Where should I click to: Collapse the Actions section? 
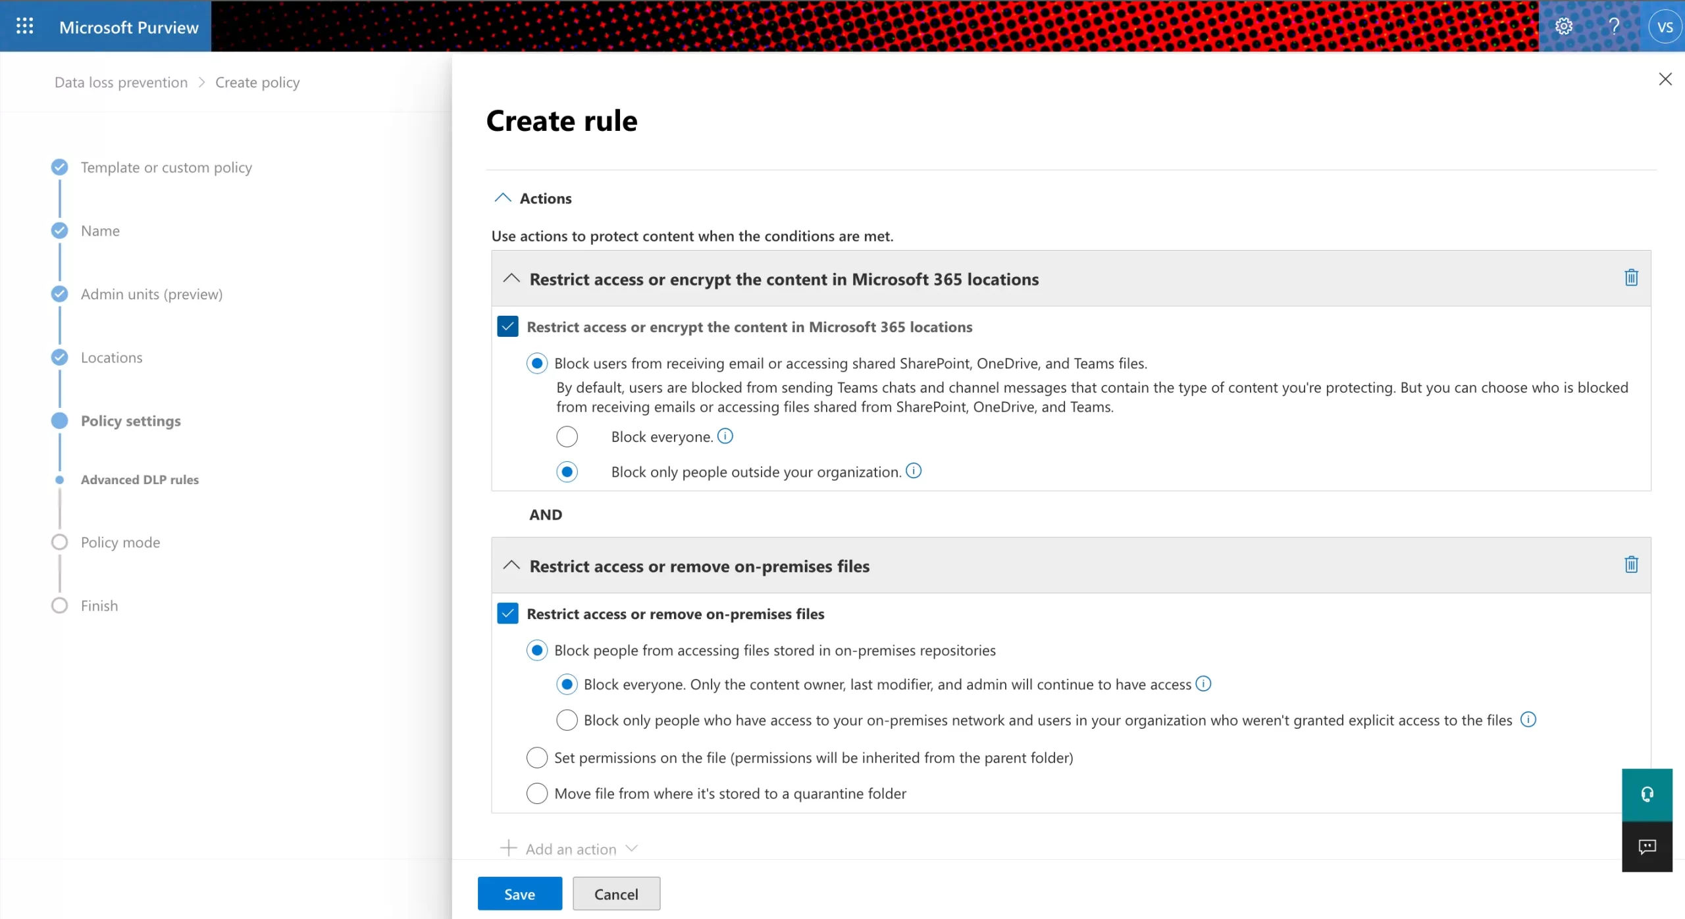pyautogui.click(x=503, y=197)
